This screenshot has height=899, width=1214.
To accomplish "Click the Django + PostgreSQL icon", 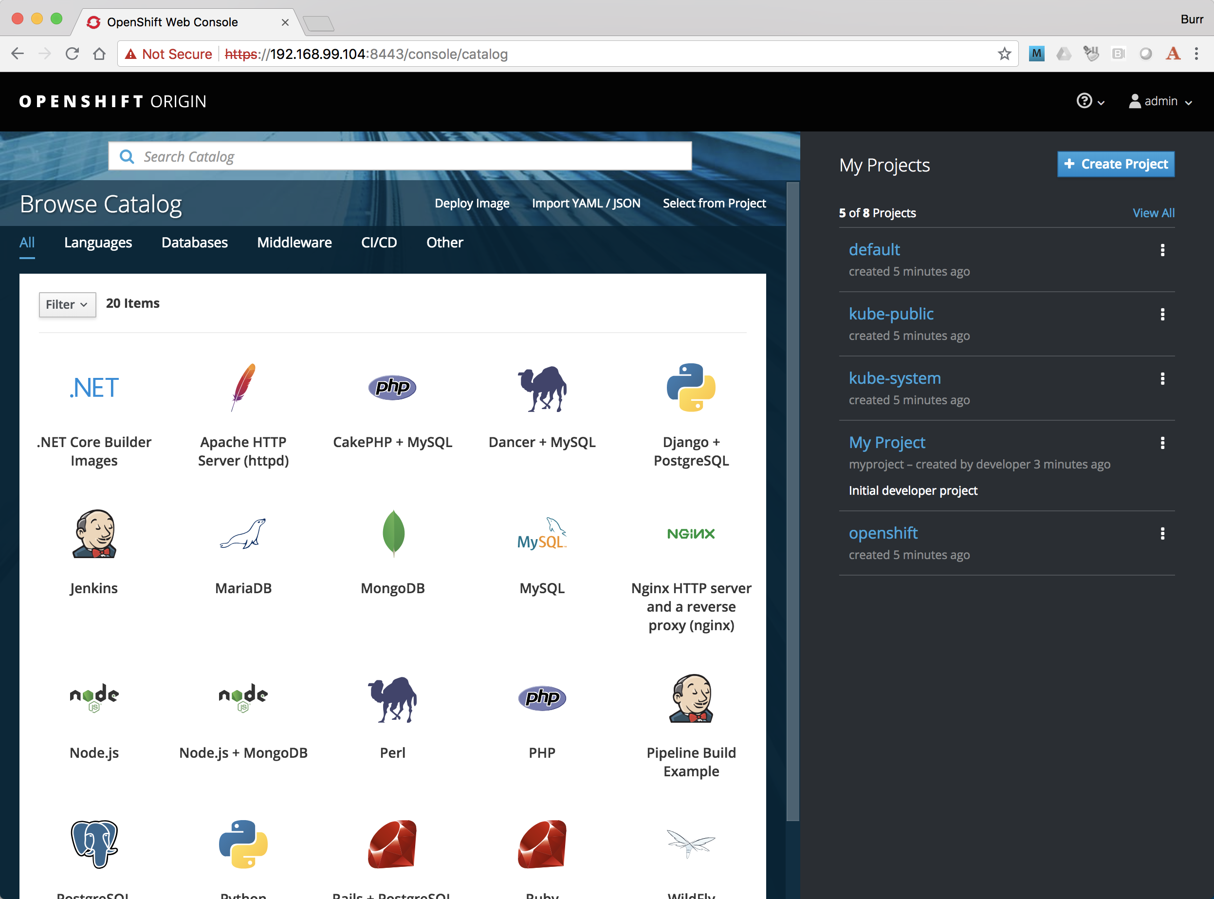I will (x=691, y=386).
